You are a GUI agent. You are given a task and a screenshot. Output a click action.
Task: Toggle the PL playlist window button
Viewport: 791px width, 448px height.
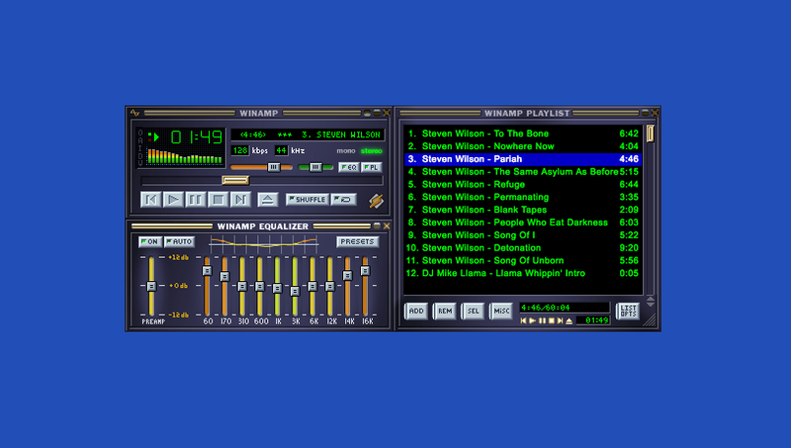pyautogui.click(x=372, y=167)
